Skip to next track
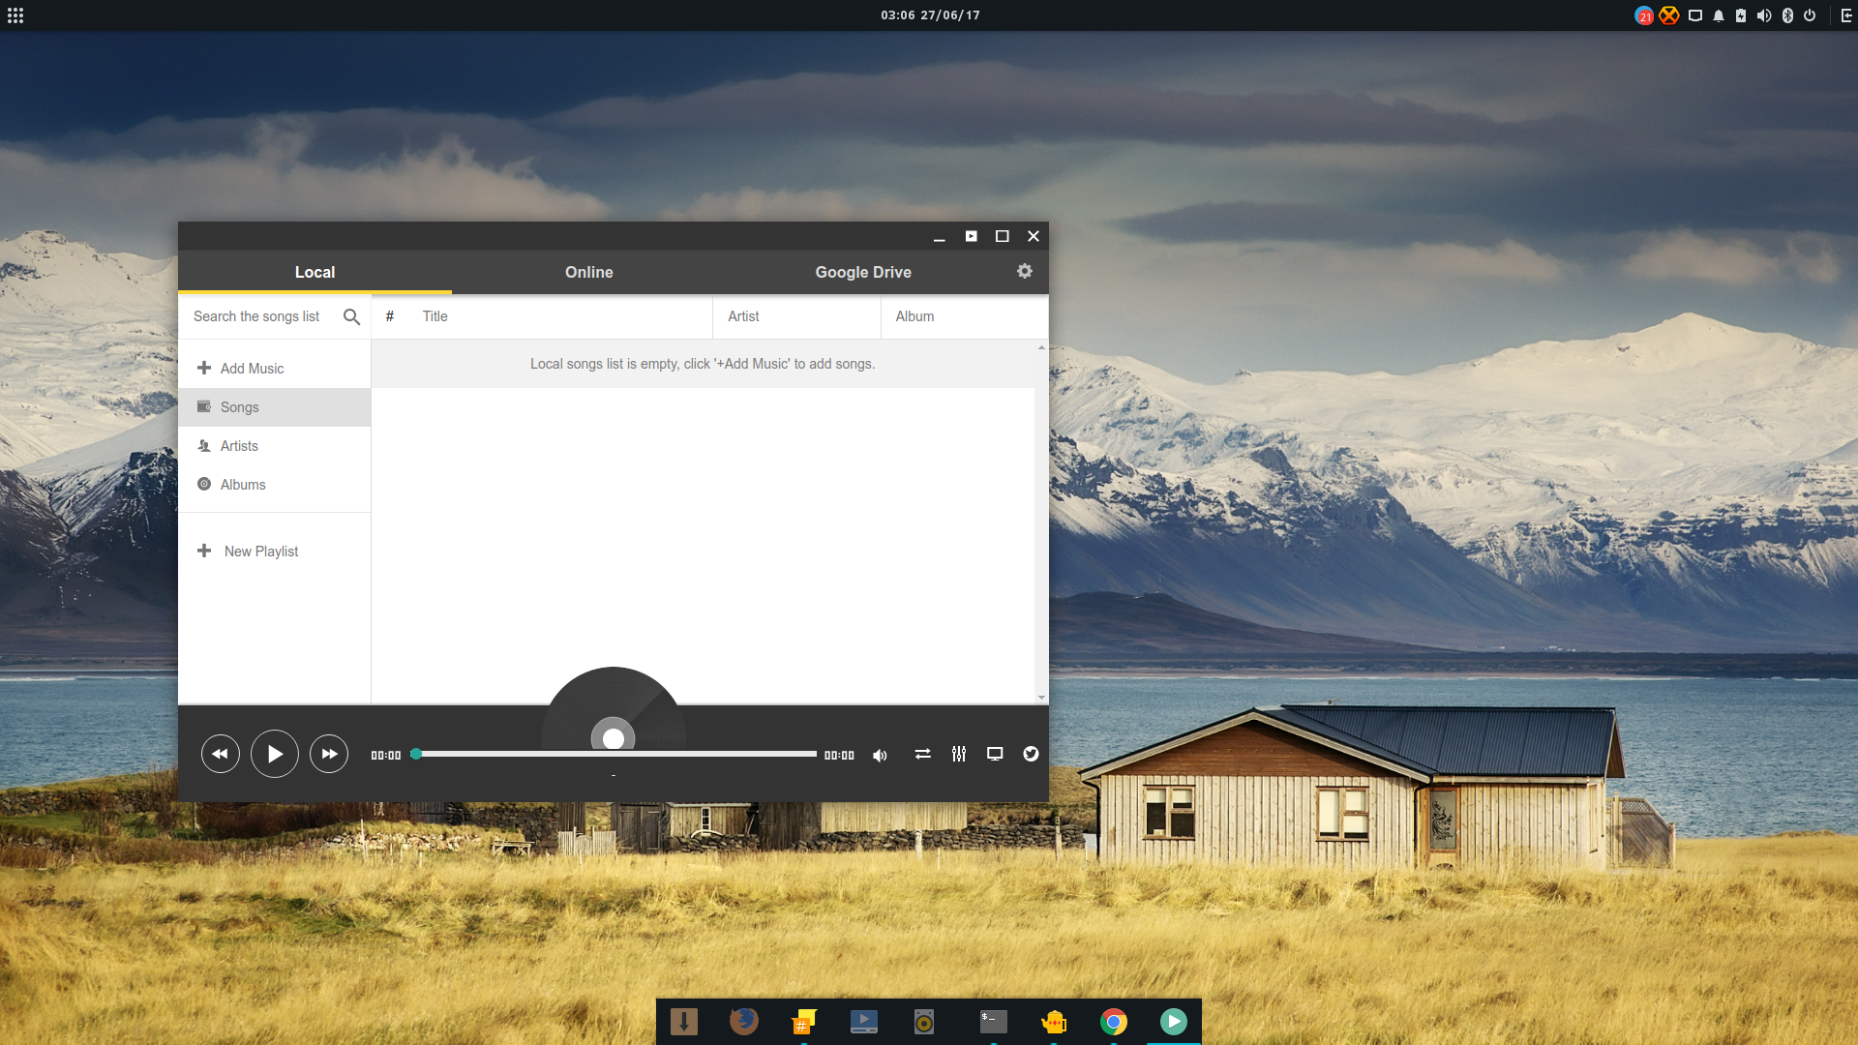The image size is (1858, 1045). tap(329, 754)
